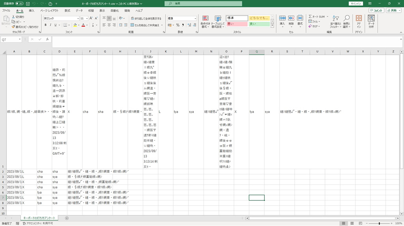This screenshot has height=226, width=404.
Task: Click the Merge and Center cells icon
Action: coord(131,25)
